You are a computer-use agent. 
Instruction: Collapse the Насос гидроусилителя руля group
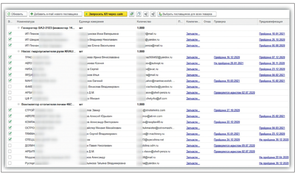tap(19, 51)
